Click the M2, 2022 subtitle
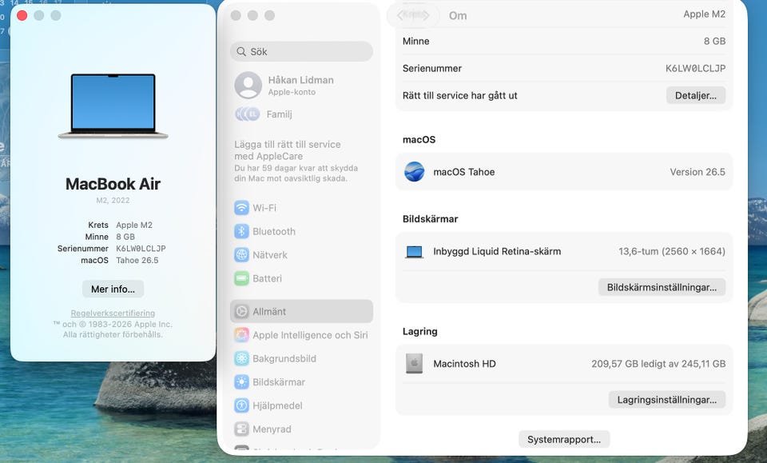Screen dimensions: 767x463 [113, 200]
